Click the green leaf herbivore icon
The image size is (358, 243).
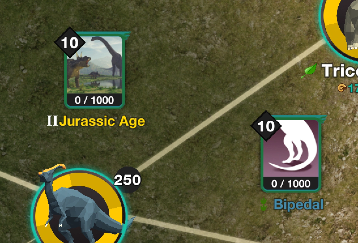pos(309,71)
